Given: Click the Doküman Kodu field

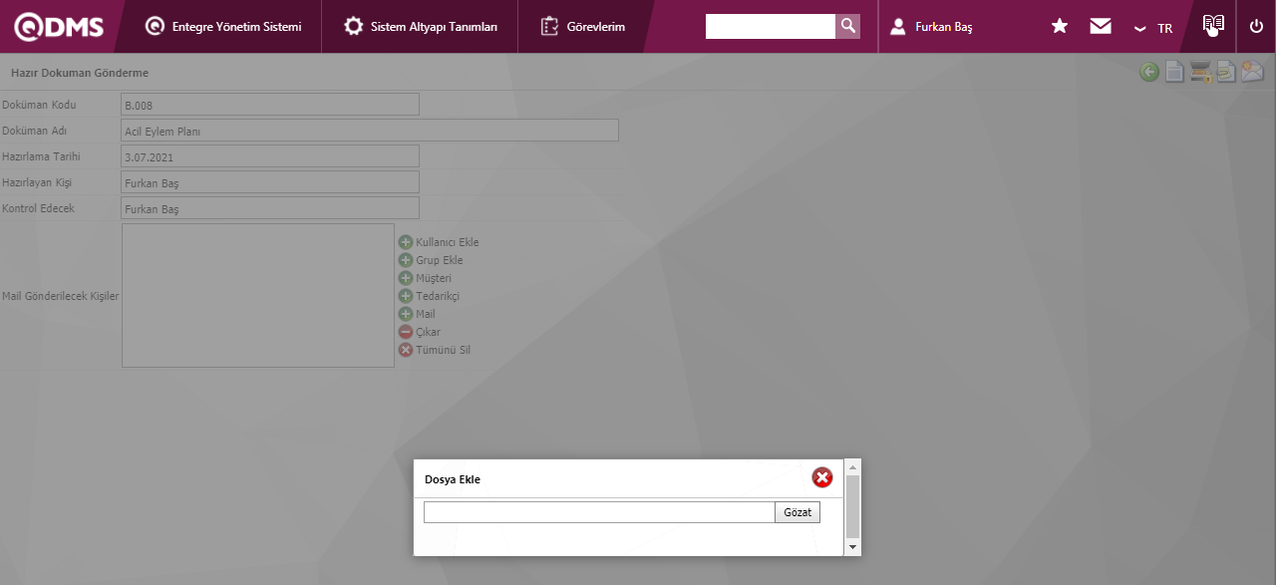Looking at the screenshot, I should click(269, 105).
